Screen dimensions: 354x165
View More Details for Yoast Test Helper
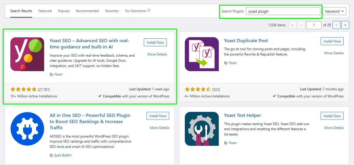pos(334,128)
